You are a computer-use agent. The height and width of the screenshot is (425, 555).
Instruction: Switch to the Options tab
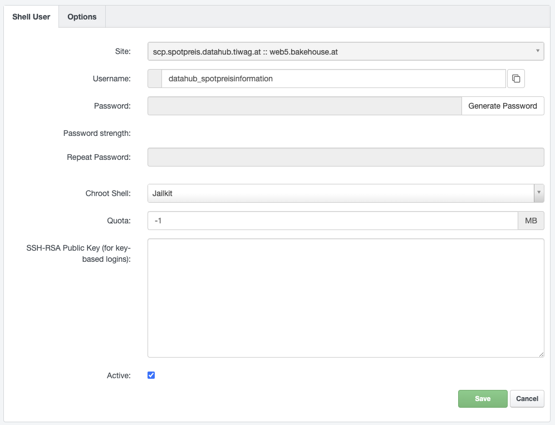coord(82,17)
